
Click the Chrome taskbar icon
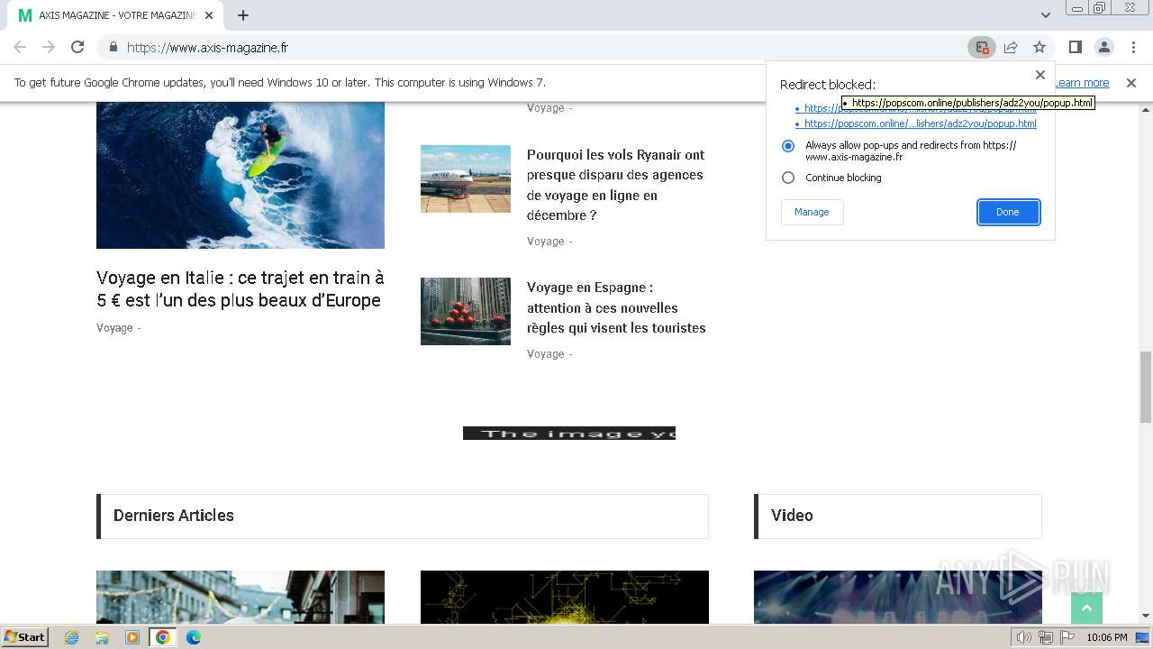pyautogui.click(x=163, y=637)
